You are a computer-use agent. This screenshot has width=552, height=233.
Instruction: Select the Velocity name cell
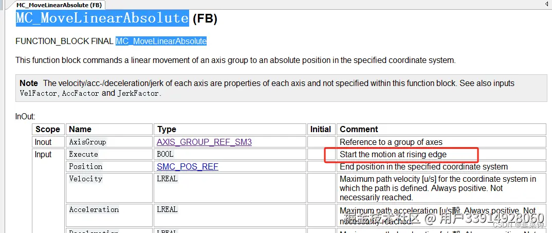click(x=85, y=179)
